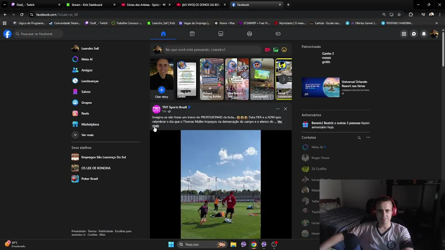The height and width of the screenshot is (250, 445).
Task: Open a new Chrome tab
Action: click(x=288, y=5)
